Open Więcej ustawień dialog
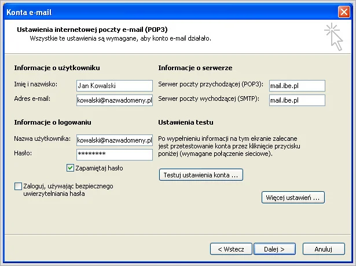Viewport: 356px width, 266px height. coord(293,198)
